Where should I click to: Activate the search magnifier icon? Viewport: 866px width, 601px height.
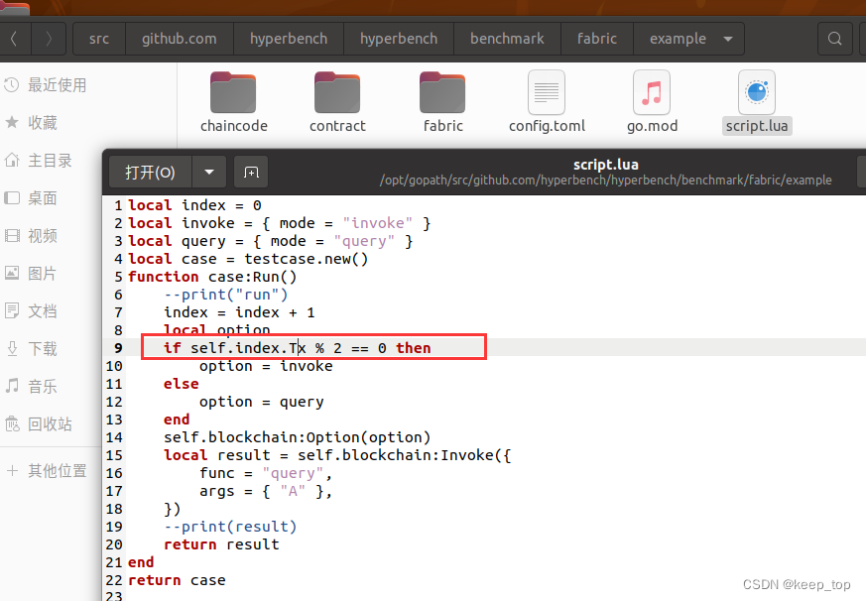coord(834,38)
